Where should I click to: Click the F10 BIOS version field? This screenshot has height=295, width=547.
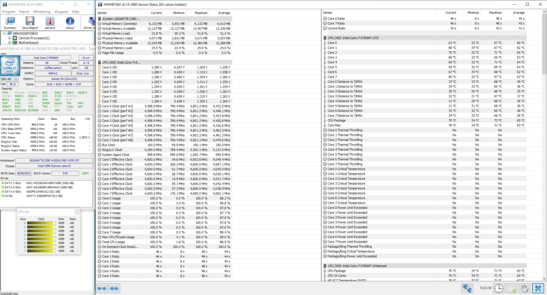pyautogui.click(x=65, y=173)
